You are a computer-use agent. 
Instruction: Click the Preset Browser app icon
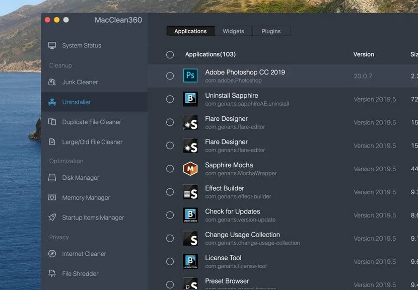coord(190,283)
